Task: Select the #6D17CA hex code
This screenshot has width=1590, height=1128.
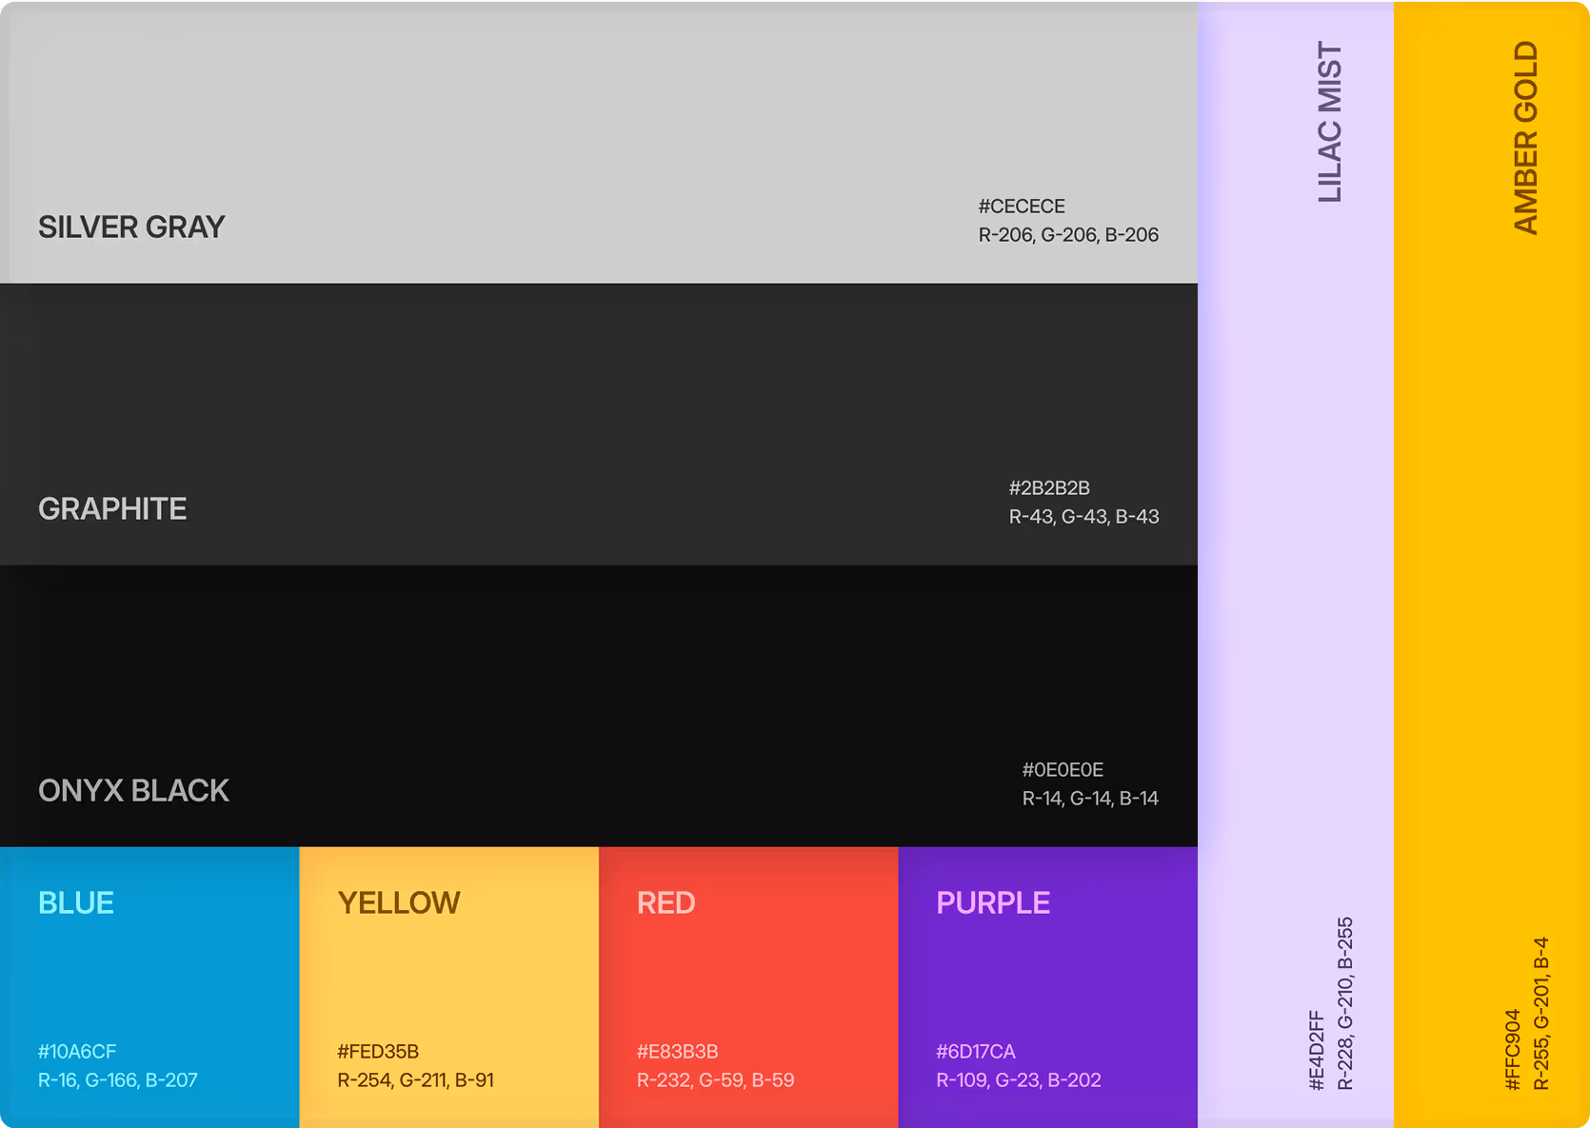Action: (976, 1052)
